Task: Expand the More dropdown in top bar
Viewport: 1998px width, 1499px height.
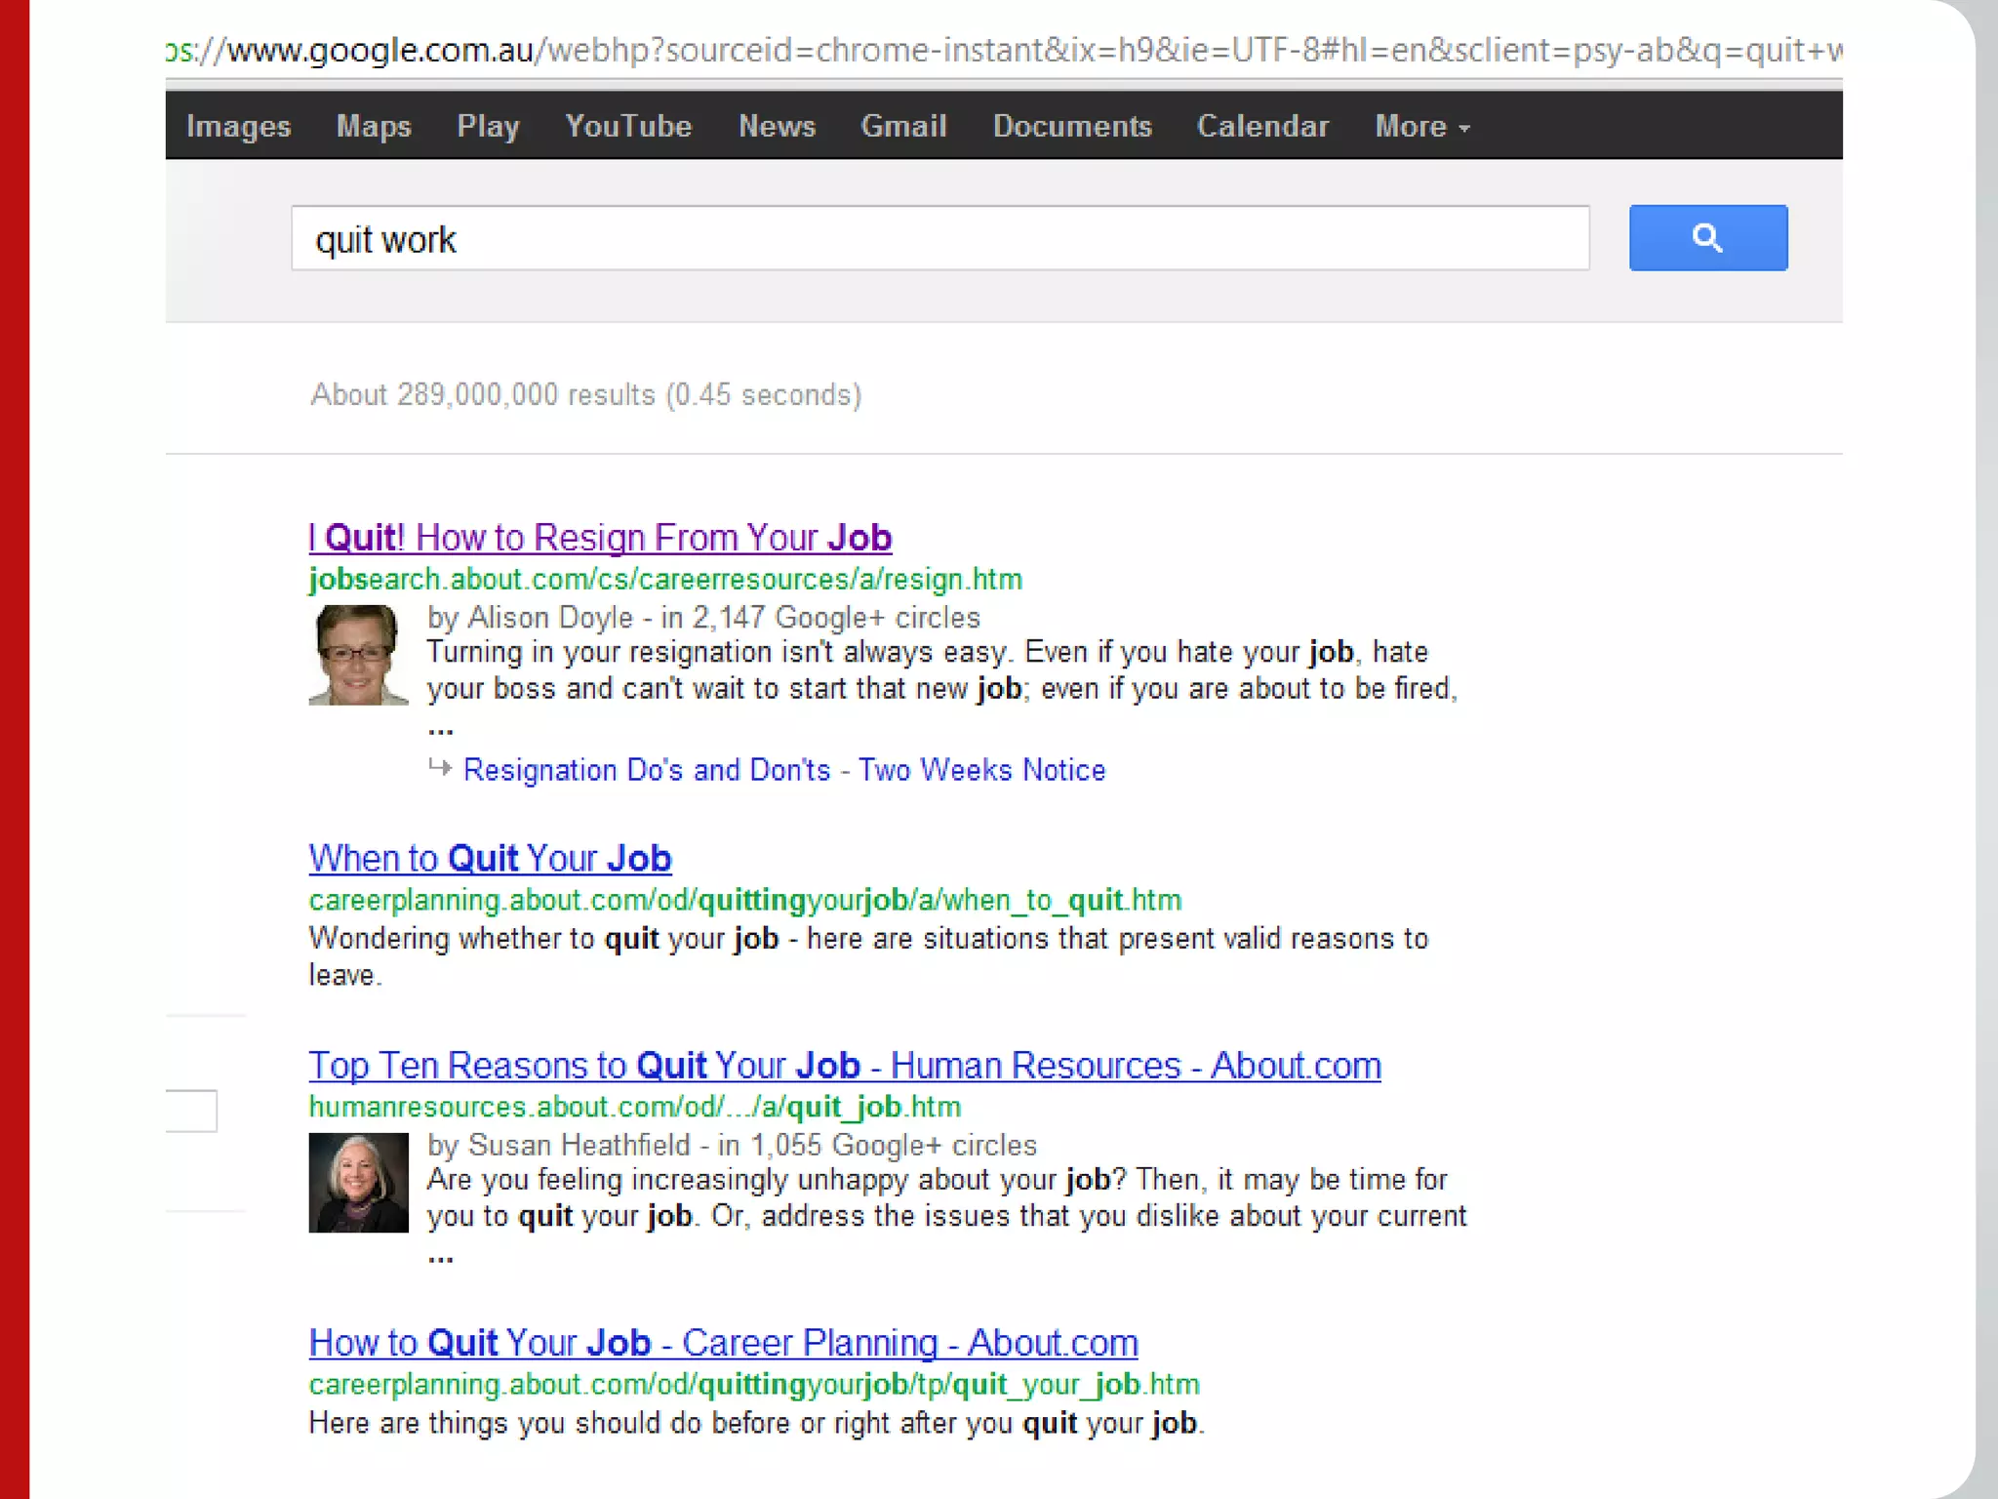Action: (x=1421, y=127)
